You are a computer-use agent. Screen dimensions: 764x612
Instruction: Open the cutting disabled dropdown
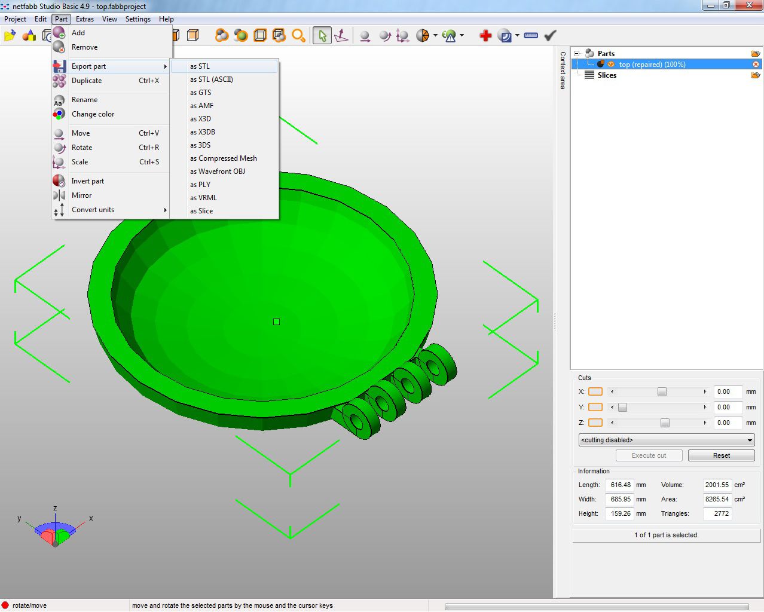click(665, 440)
